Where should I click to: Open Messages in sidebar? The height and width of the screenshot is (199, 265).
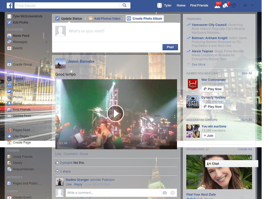point(20,42)
